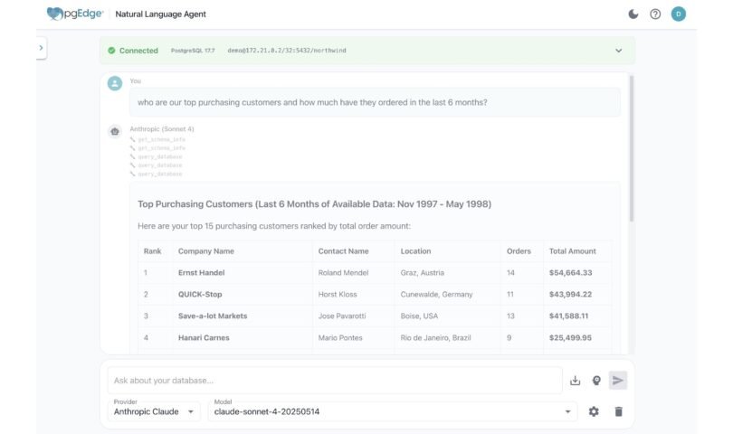Open the Provider dropdown showing Anthropic Claude

(154, 411)
